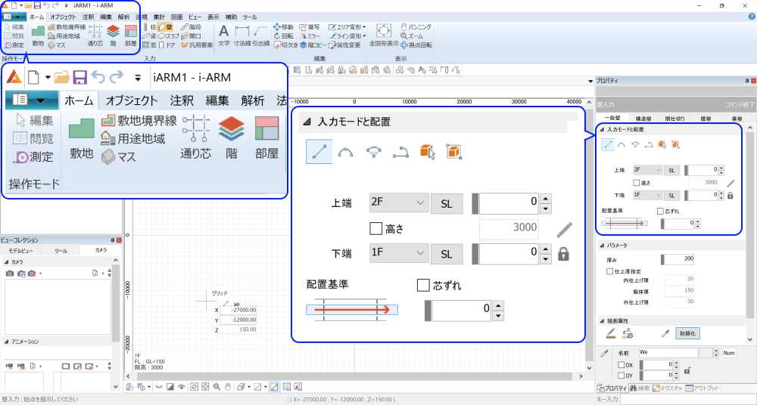Activate the 壁 (wall) input tool
The width and height of the screenshot is (757, 405).
tap(165, 27)
